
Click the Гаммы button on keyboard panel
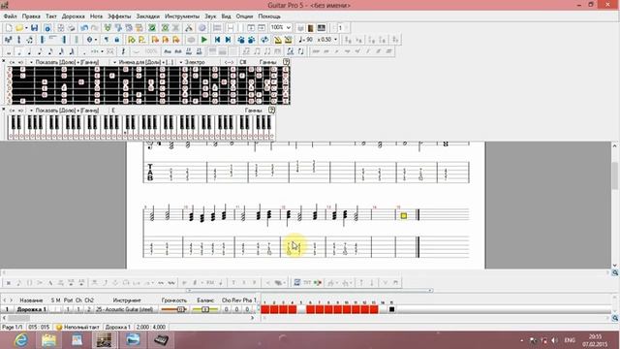[x=253, y=111]
